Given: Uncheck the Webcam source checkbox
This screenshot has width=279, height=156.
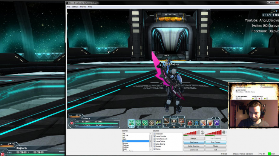Looking at the screenshot, I should 155,134.
